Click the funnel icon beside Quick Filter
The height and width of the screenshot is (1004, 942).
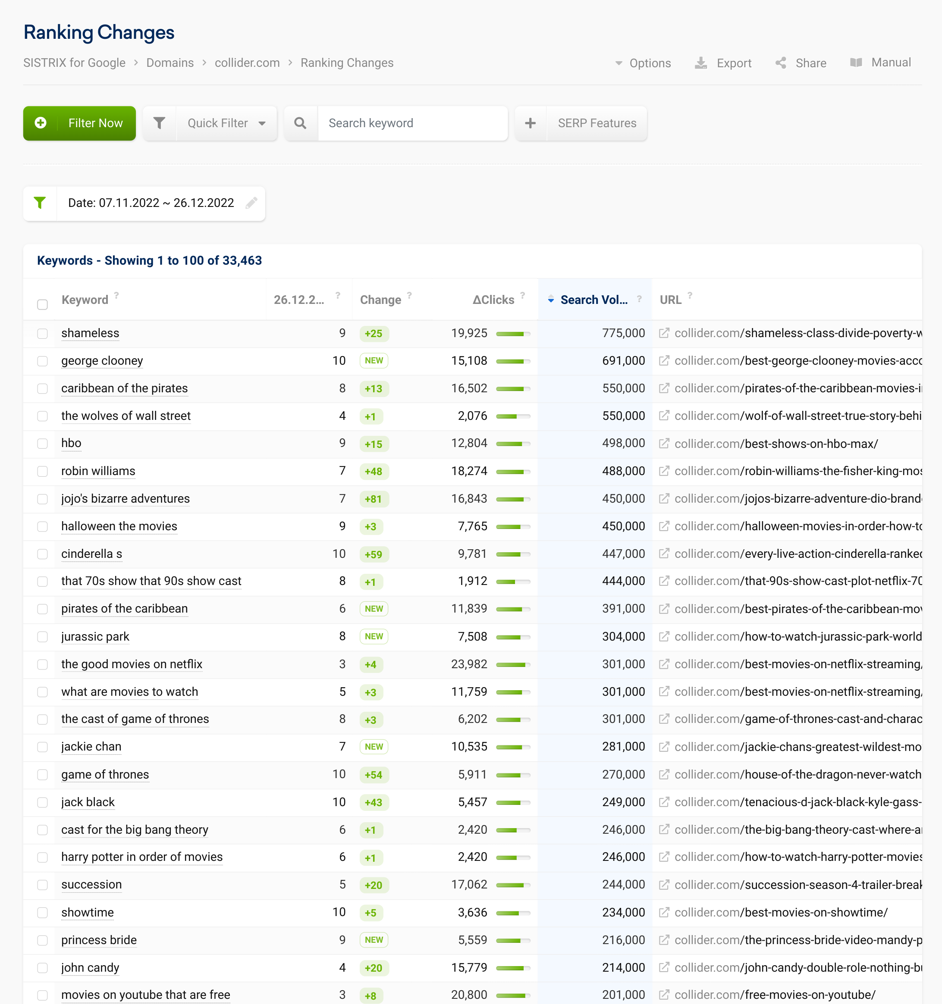click(159, 123)
